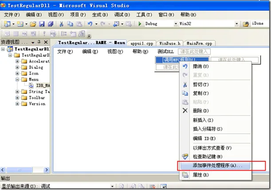Click the Check Mnemonics icon in the context menu

(185, 156)
